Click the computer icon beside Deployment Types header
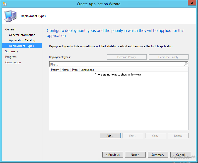198x163 pixels. (10, 16)
